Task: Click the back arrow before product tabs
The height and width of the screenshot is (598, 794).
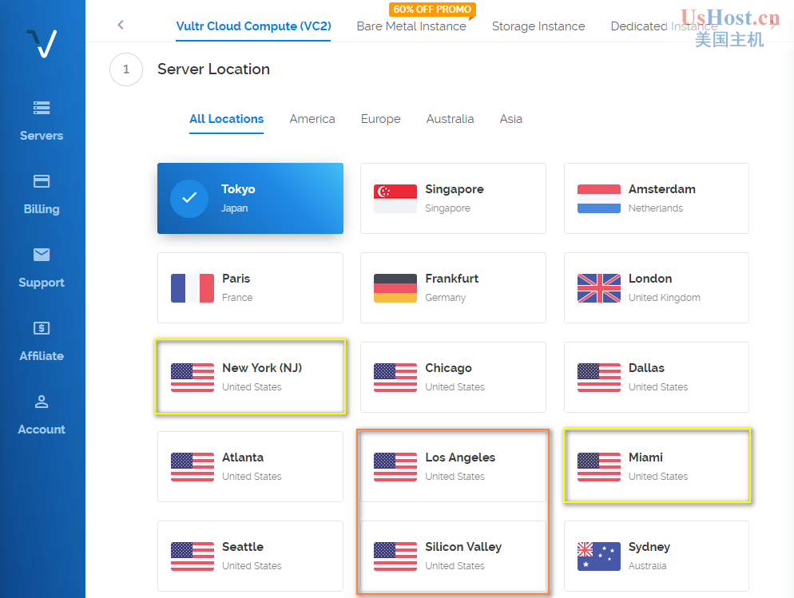Action: 121,25
